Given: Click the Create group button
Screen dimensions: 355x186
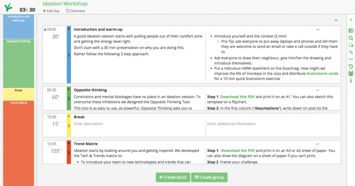Looking at the screenshot, I should coord(209,177).
